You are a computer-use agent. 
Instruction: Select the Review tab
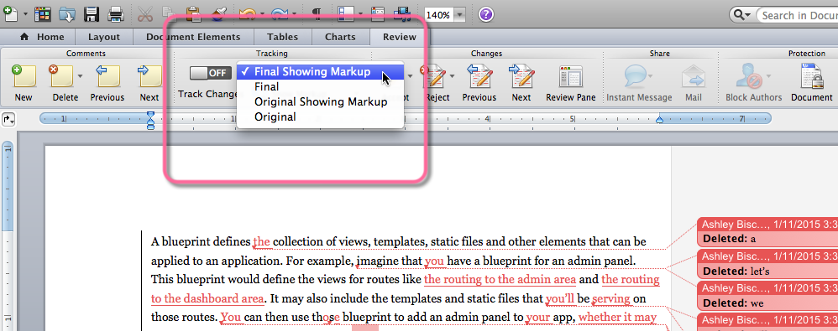tap(399, 37)
